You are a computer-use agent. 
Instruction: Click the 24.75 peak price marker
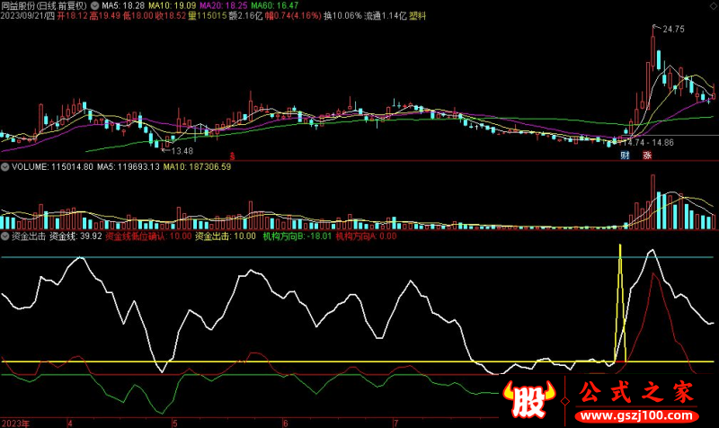tap(673, 30)
